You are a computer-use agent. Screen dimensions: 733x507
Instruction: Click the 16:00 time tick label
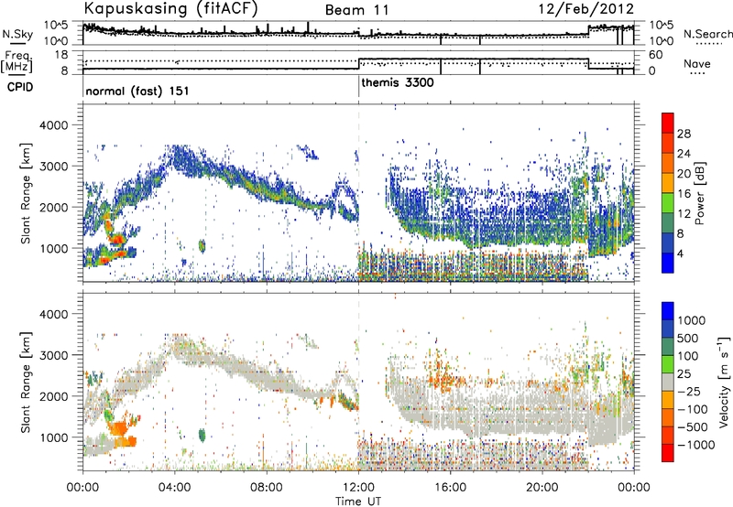pos(450,488)
